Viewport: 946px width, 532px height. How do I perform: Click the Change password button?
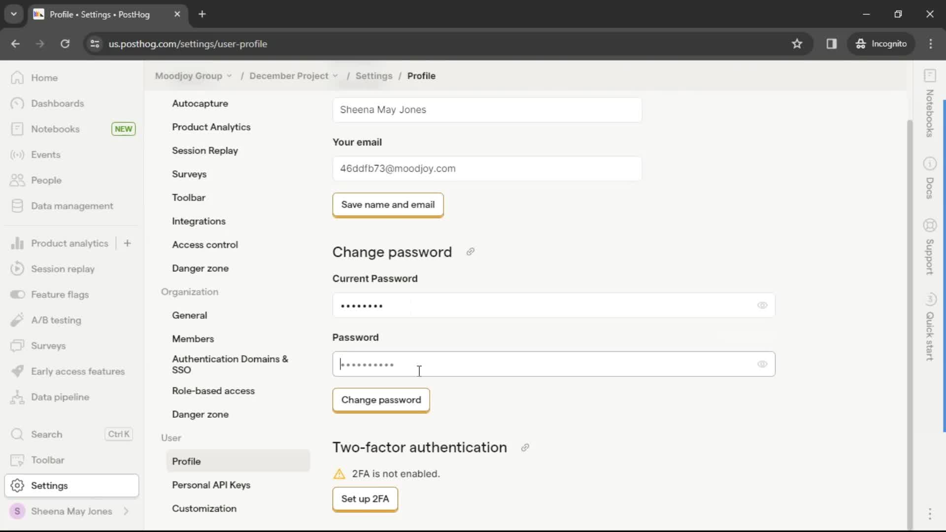[x=381, y=399]
